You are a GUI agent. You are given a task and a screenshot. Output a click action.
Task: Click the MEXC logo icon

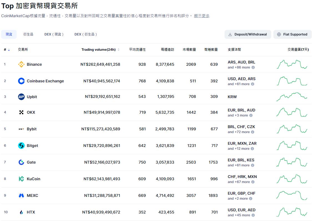click(x=21, y=195)
